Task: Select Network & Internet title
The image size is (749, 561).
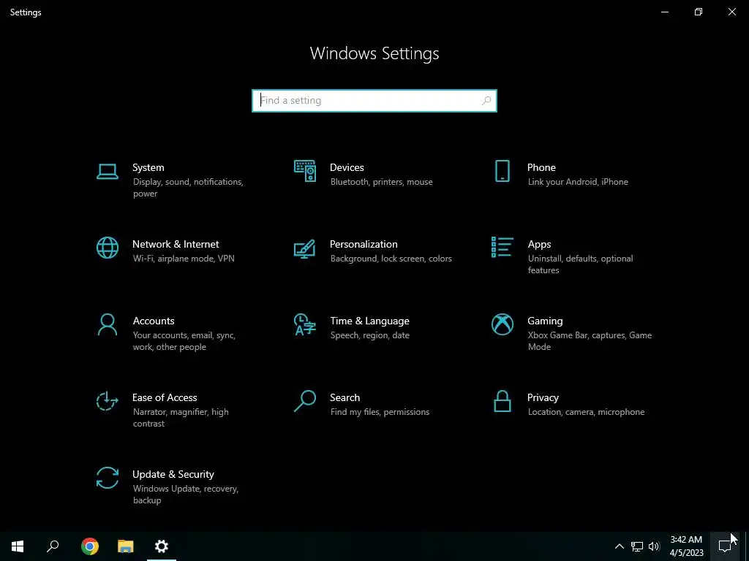Action: pos(176,244)
